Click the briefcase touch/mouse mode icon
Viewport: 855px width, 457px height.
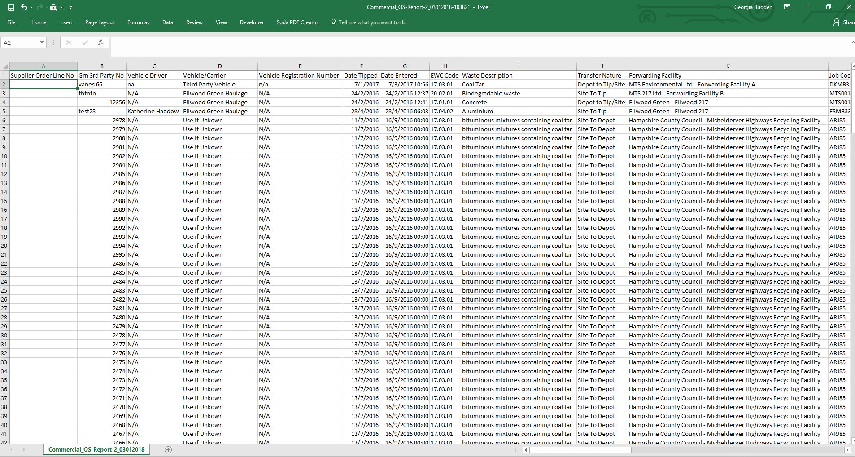pyautogui.click(x=54, y=7)
